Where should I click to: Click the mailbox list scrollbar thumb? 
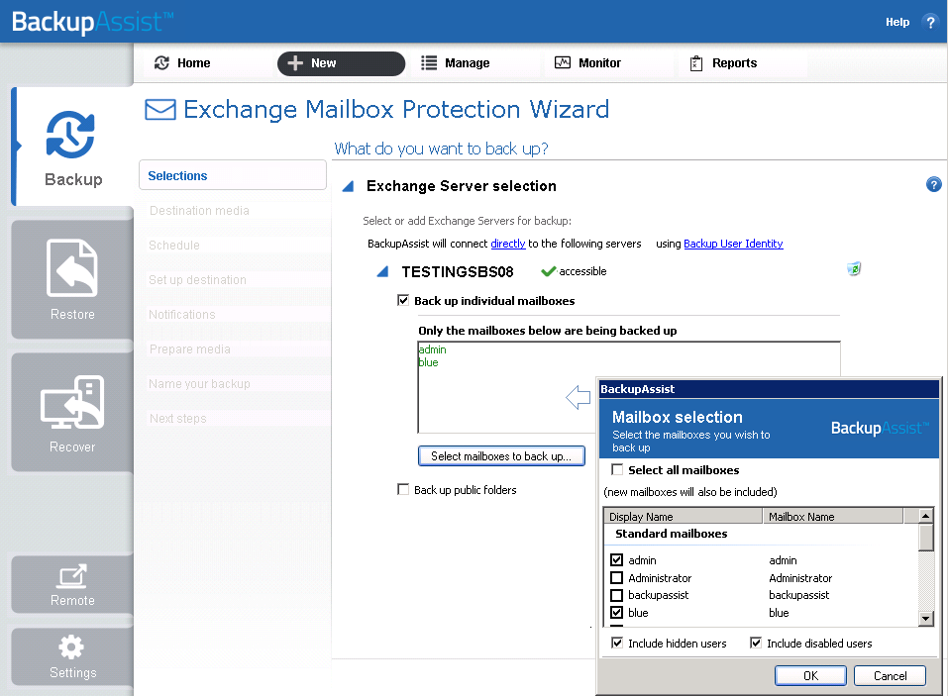click(x=925, y=538)
